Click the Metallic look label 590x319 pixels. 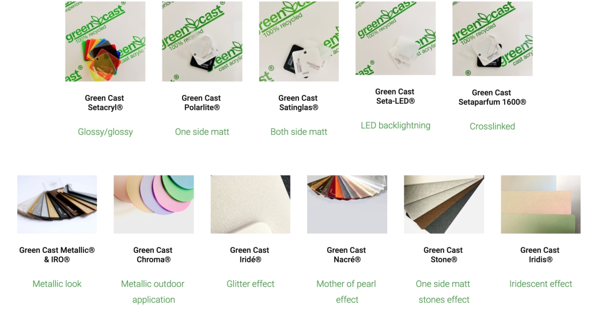click(x=57, y=284)
